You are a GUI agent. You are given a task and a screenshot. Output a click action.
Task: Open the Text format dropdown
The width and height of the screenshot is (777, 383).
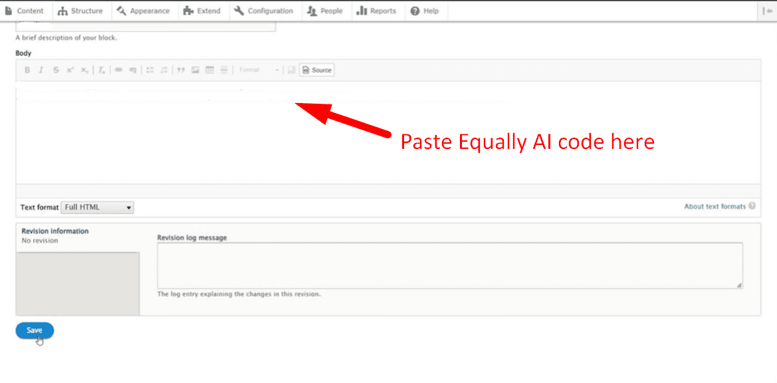point(97,207)
